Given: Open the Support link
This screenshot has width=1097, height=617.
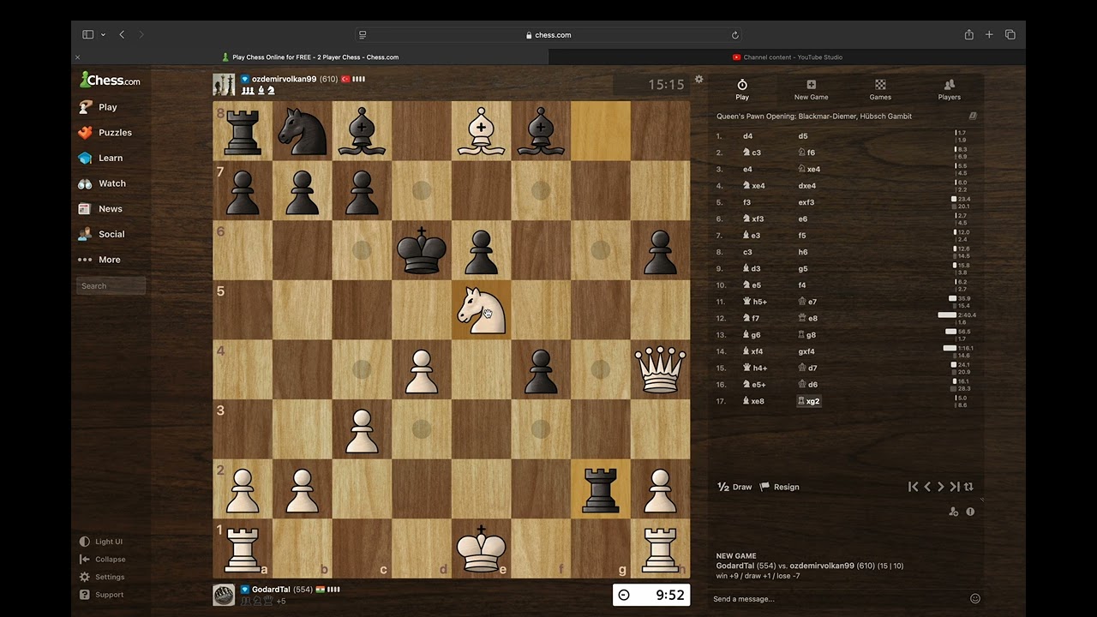Looking at the screenshot, I should point(101,595).
